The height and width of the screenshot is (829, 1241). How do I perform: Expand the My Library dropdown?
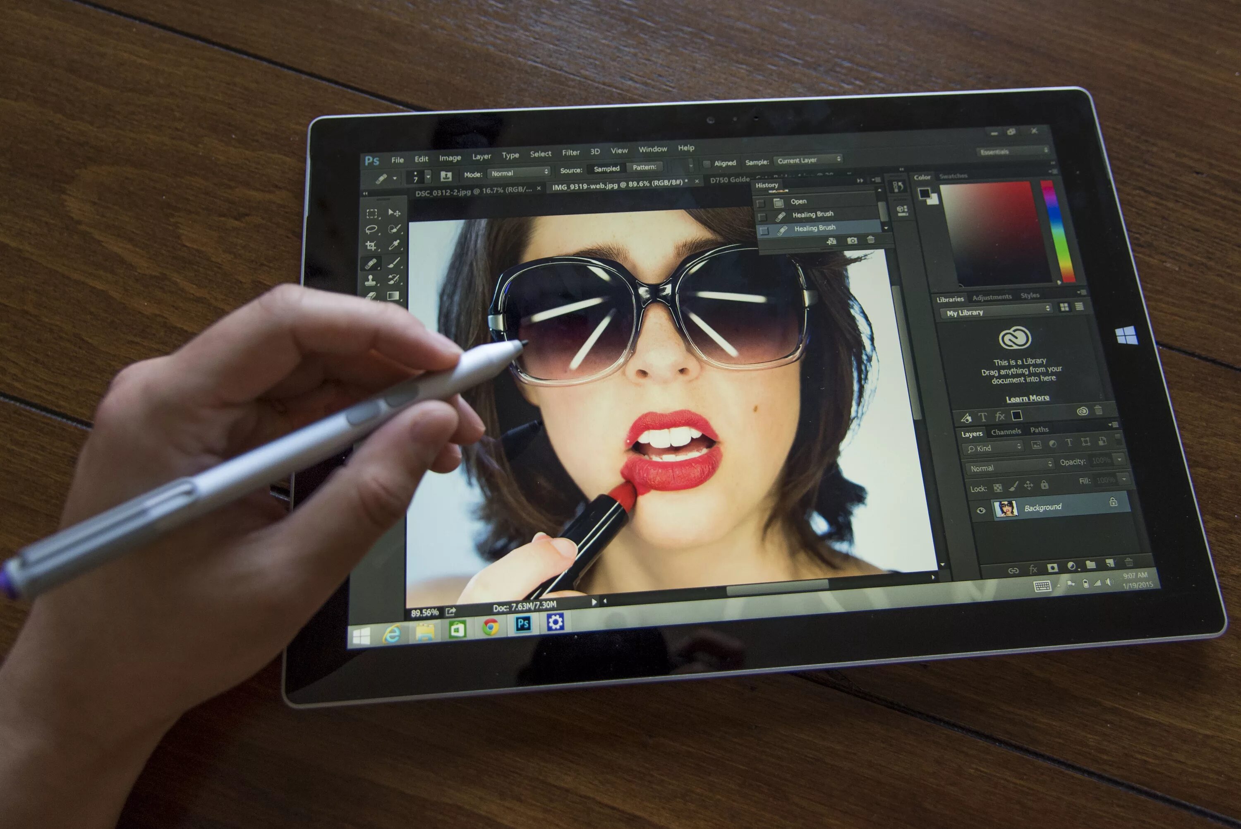997,312
